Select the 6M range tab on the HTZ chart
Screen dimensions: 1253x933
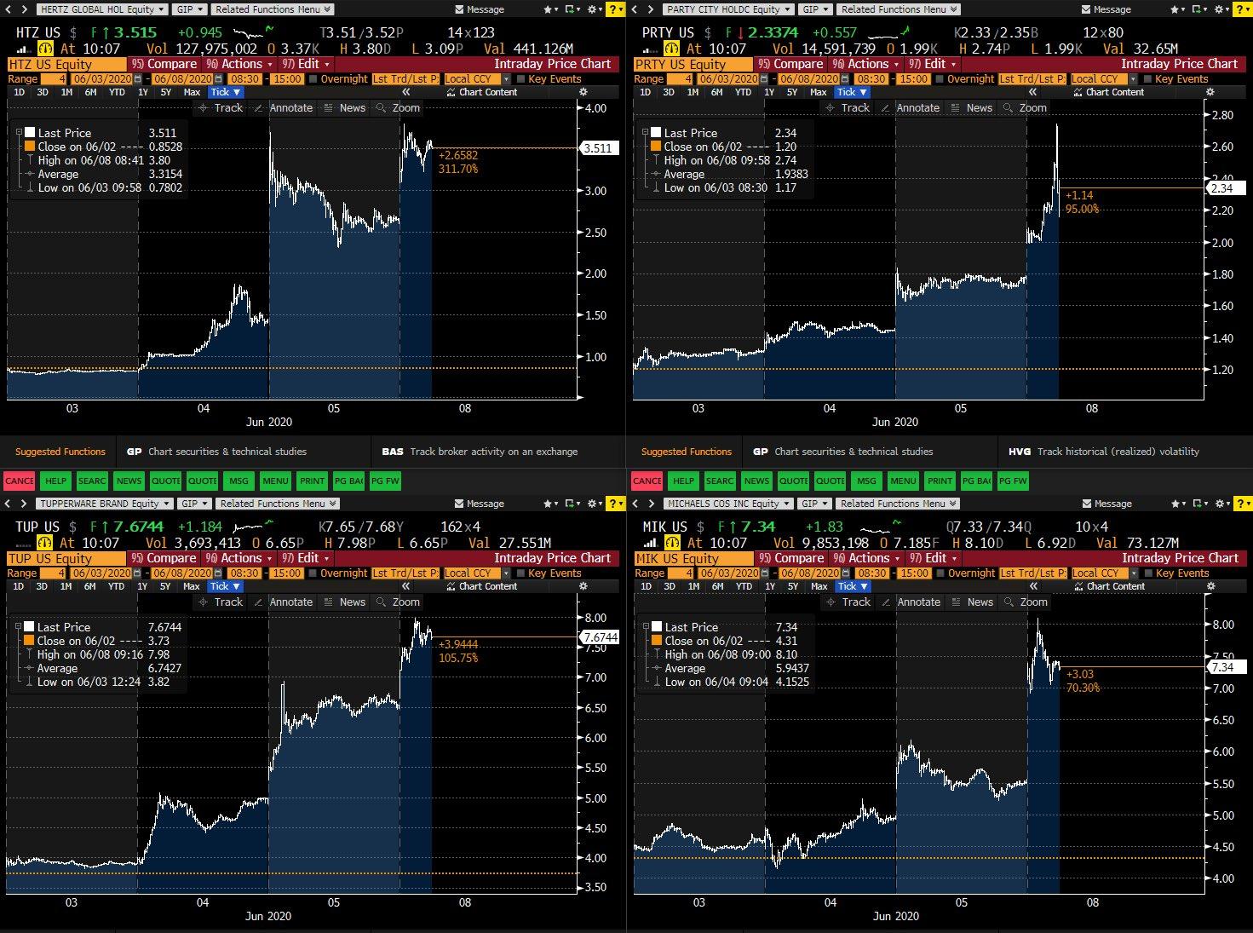tap(91, 92)
